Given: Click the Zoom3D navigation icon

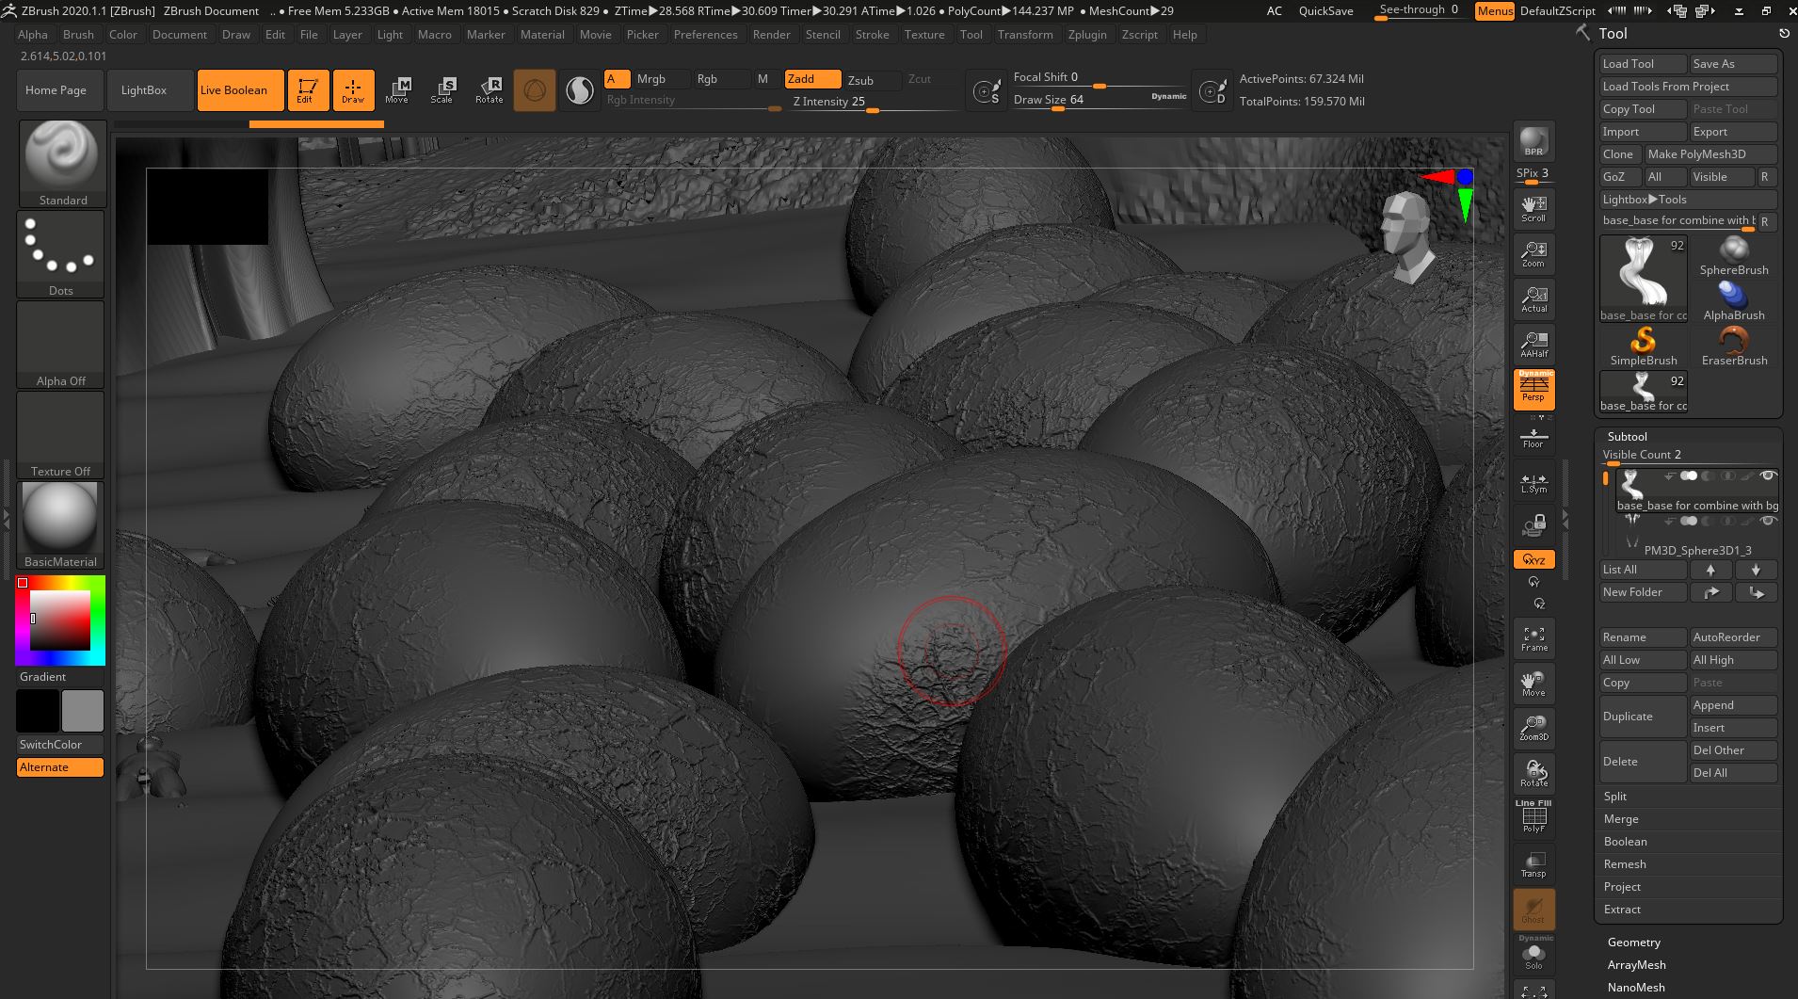Looking at the screenshot, I should 1533,729.
